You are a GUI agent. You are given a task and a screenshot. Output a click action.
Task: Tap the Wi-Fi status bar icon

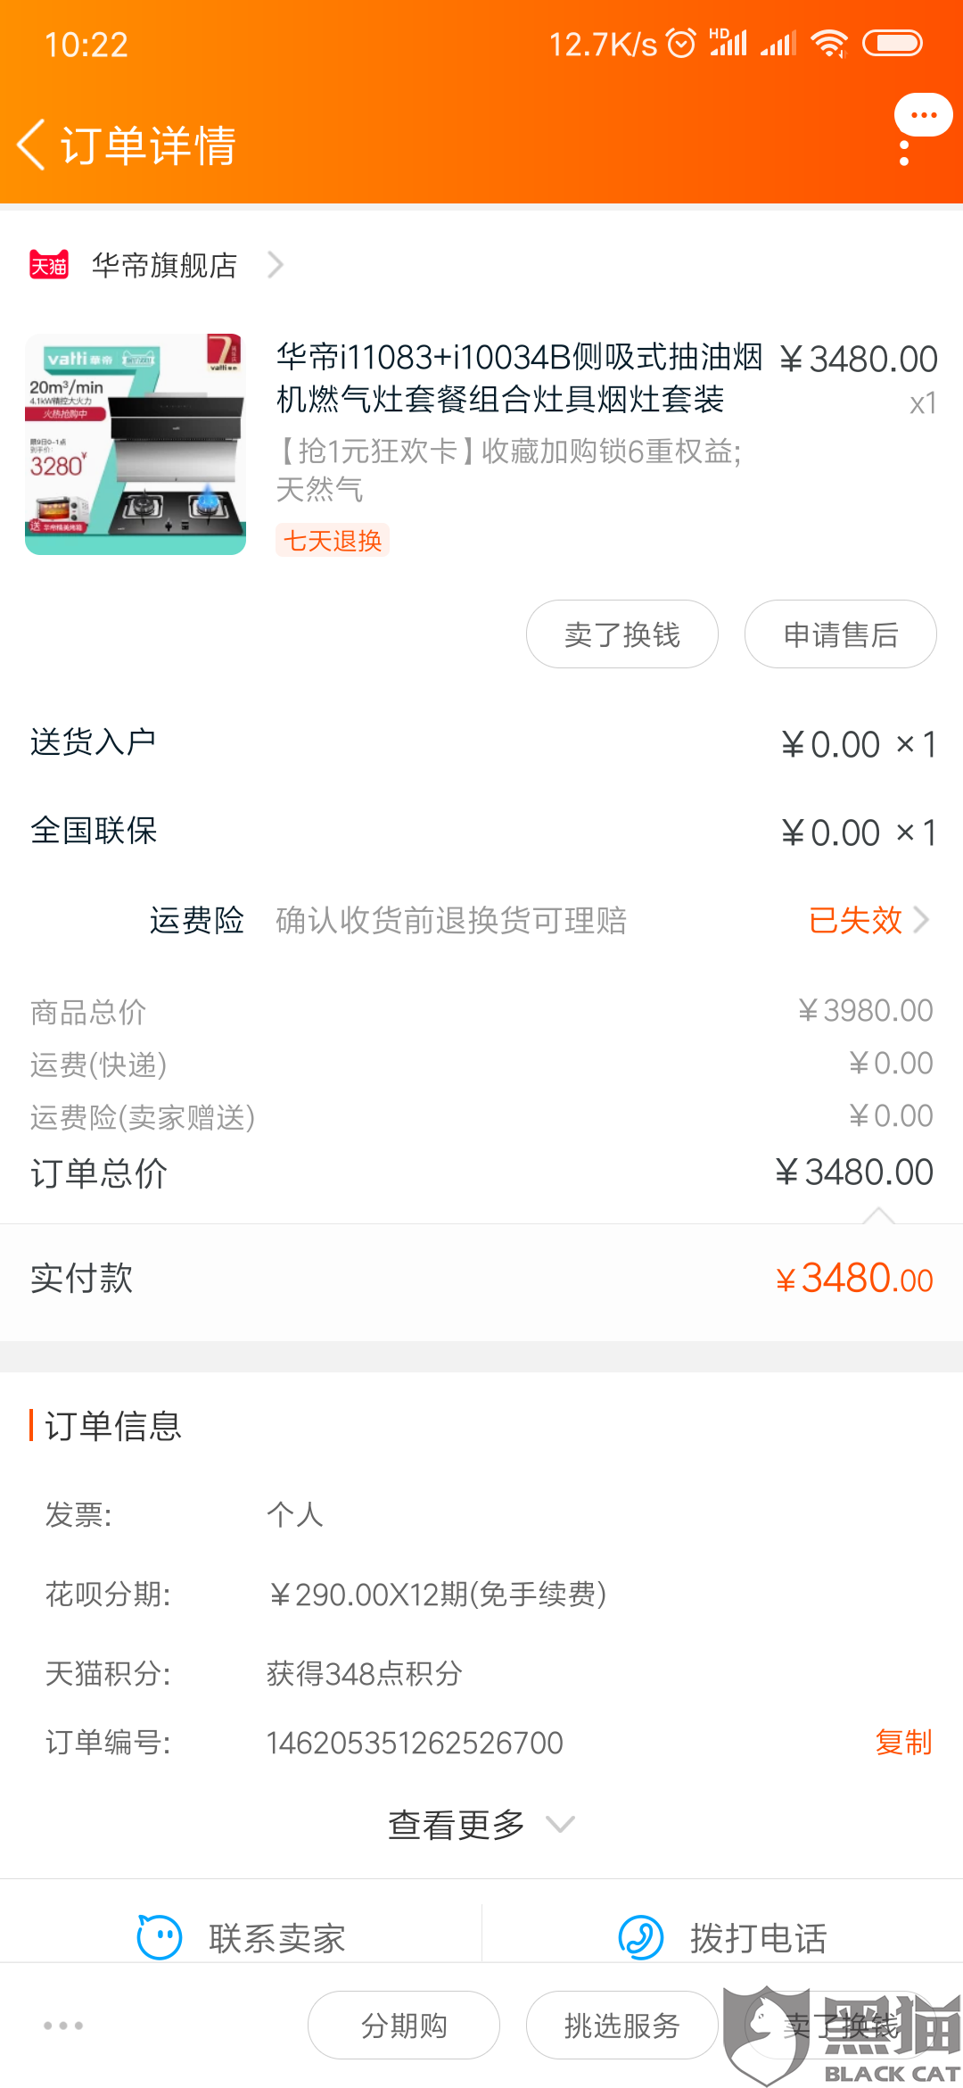coord(829,43)
